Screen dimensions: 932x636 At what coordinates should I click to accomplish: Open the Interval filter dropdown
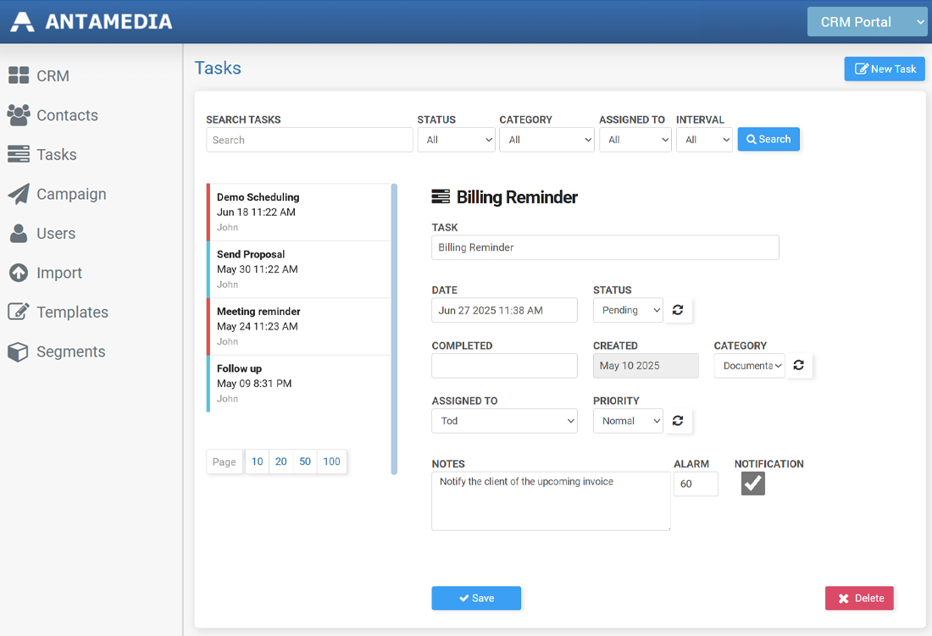(703, 140)
